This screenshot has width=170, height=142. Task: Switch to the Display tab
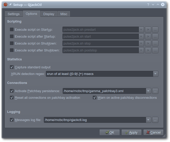coord(49,14)
